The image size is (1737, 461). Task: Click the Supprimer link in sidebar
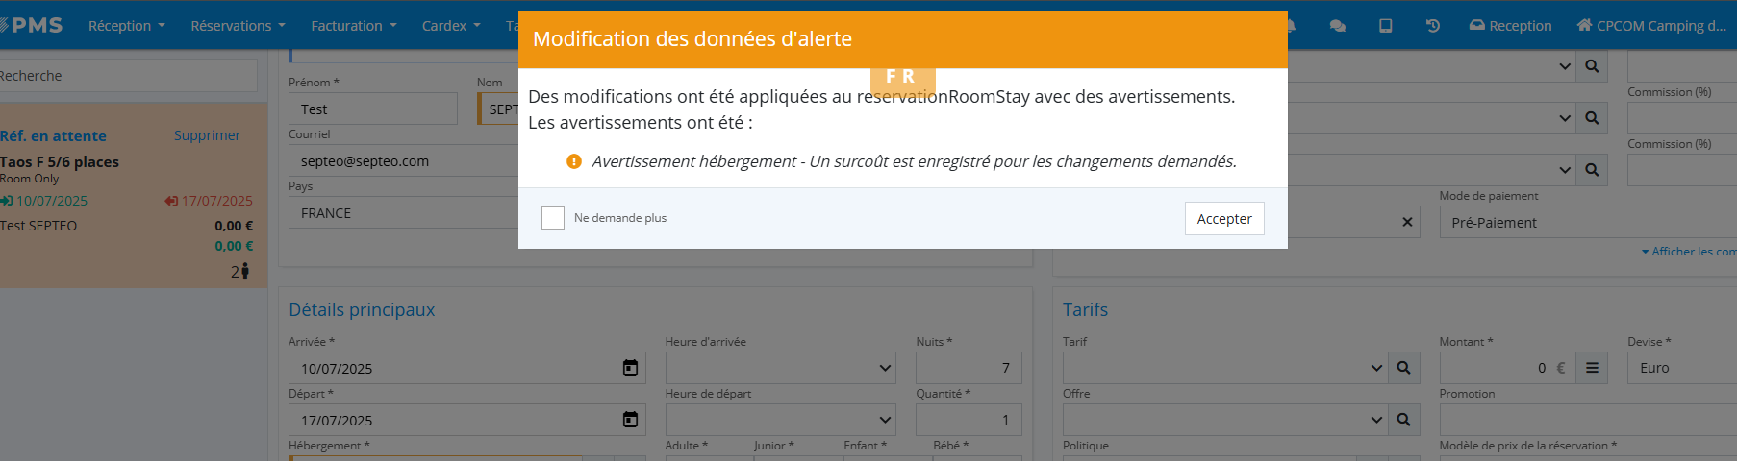click(x=207, y=135)
